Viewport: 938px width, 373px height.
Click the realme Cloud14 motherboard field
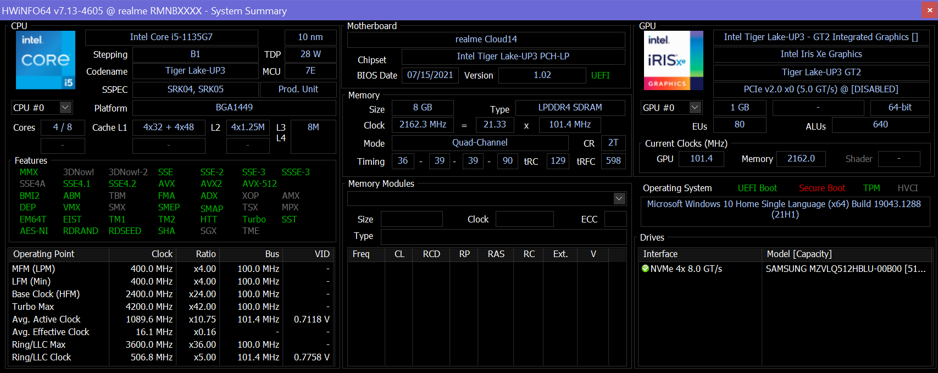click(486, 40)
